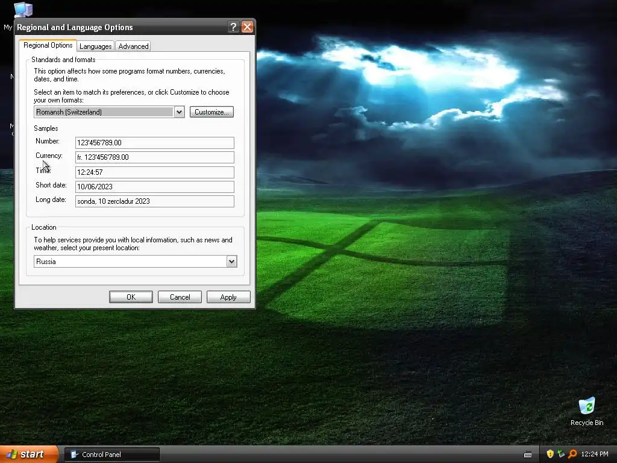Screen dimensions: 617x463
Task: Click the Samples label
Action: coord(46,128)
